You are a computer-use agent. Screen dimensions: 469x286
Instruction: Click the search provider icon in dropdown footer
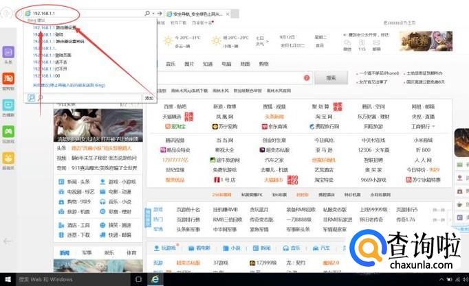click(31, 97)
